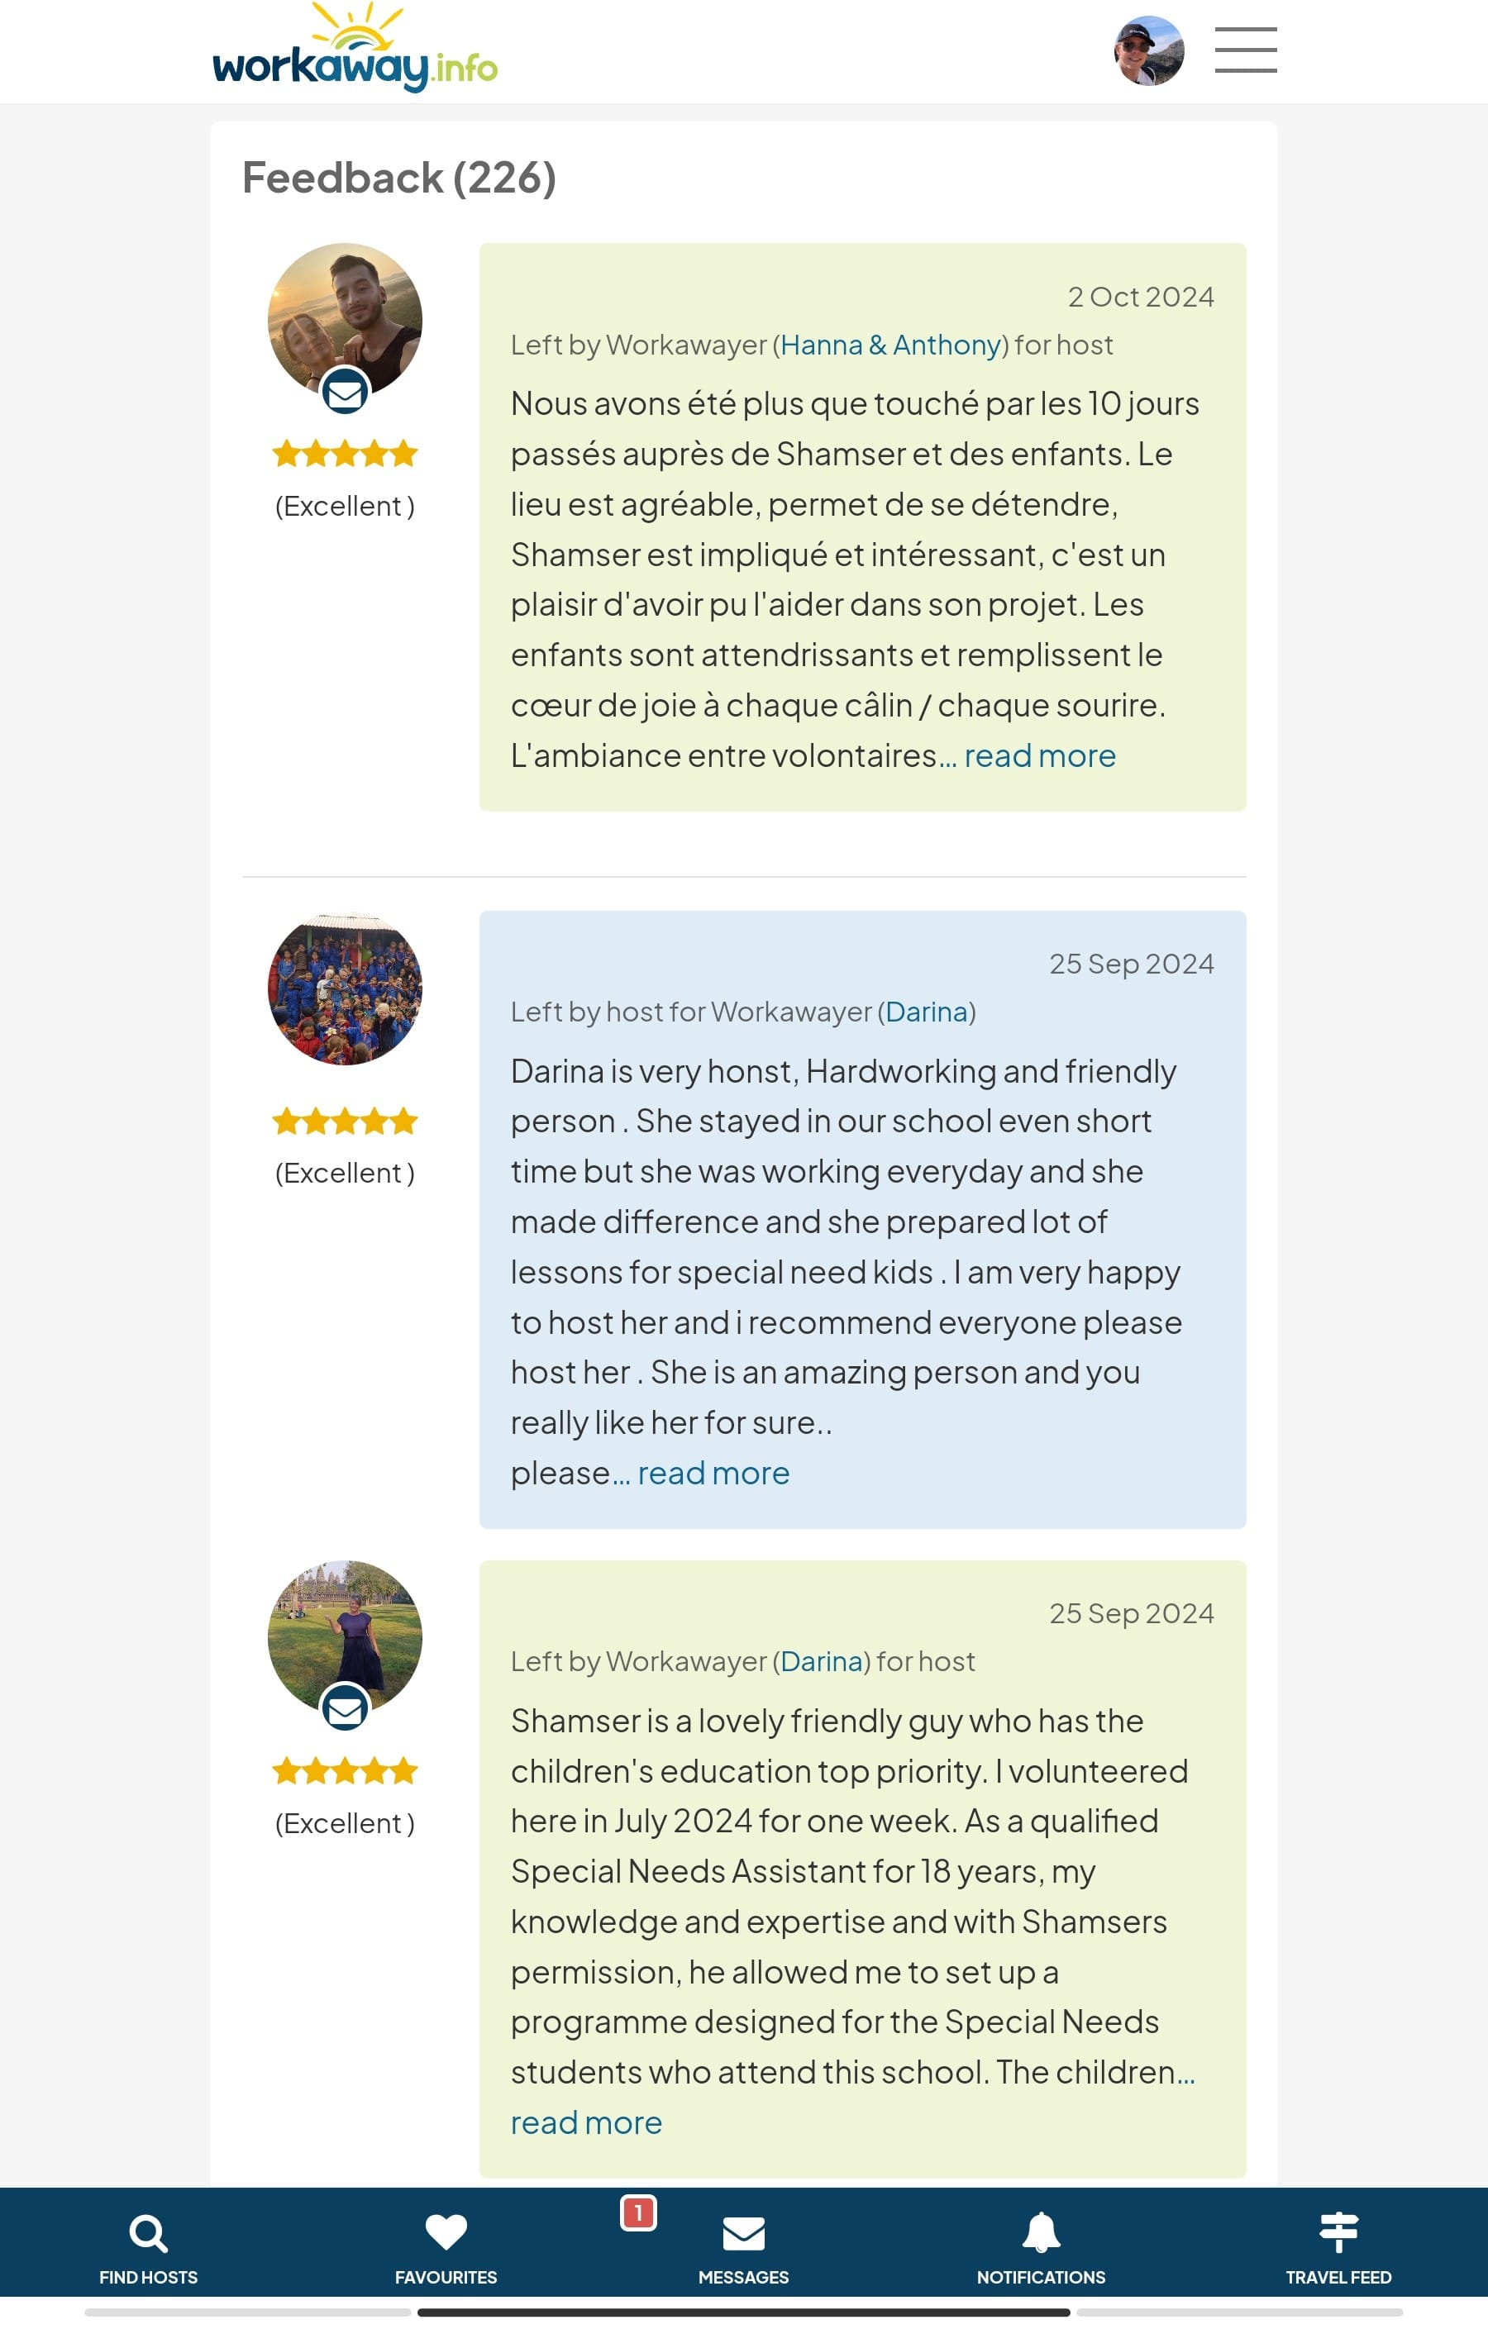
Task: Open Notifications bell icon
Action: (x=1041, y=2232)
